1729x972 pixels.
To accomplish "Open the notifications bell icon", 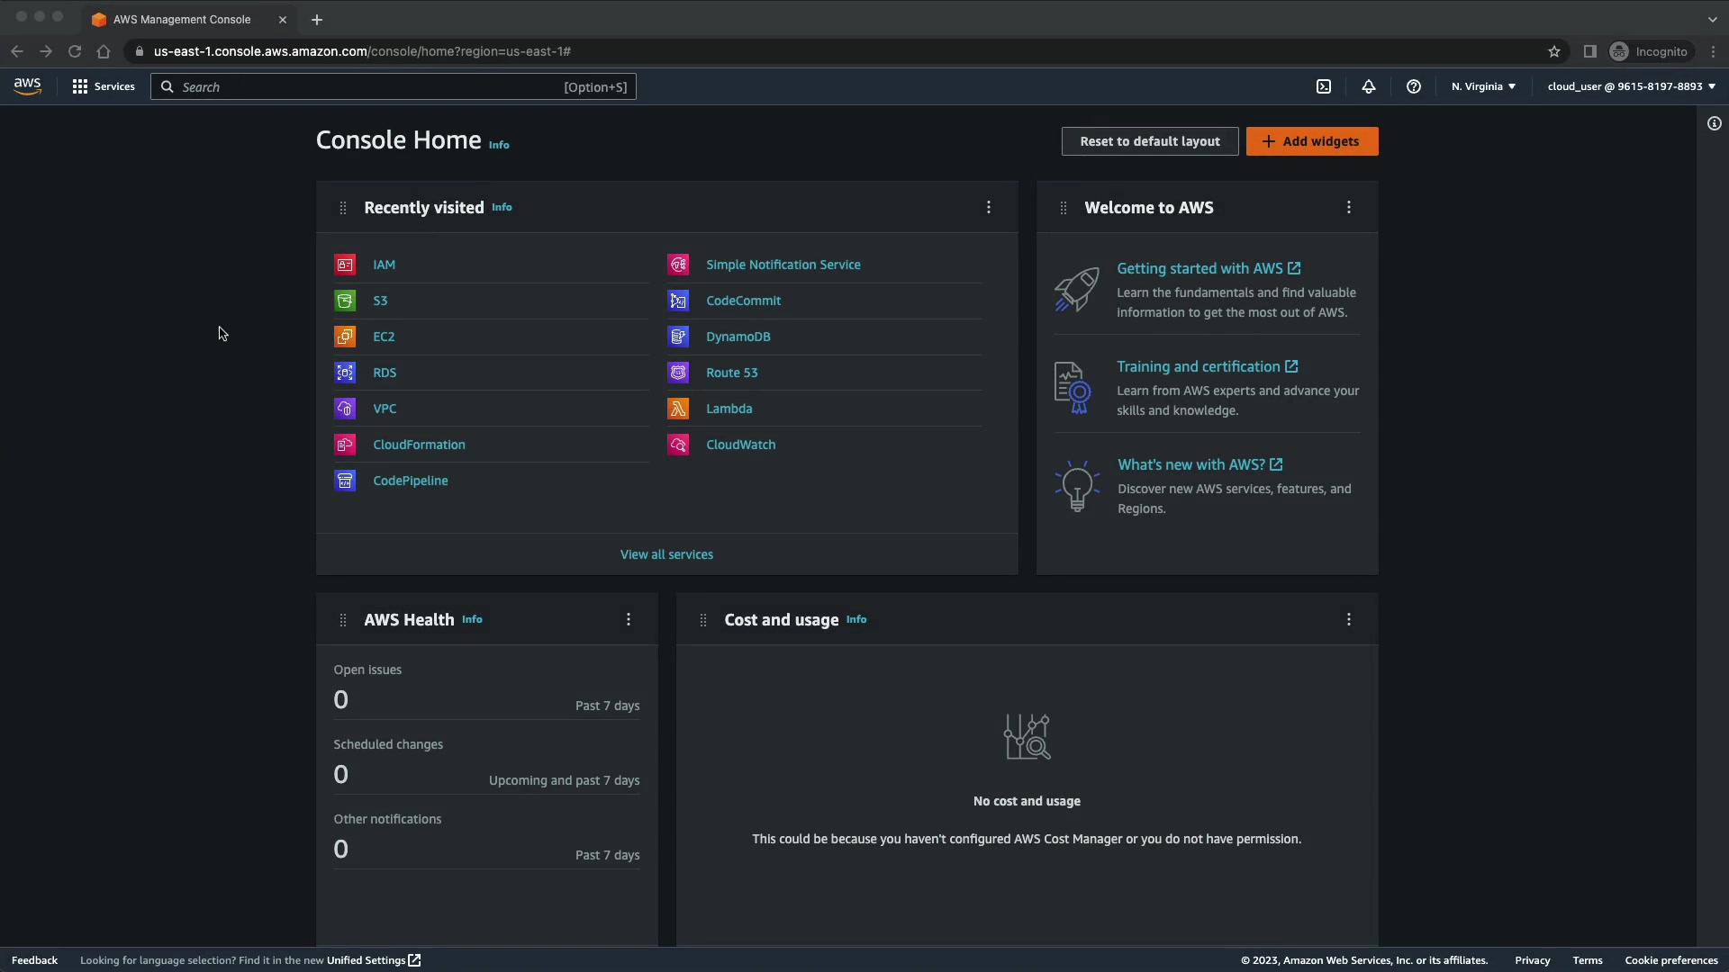I will tap(1368, 87).
